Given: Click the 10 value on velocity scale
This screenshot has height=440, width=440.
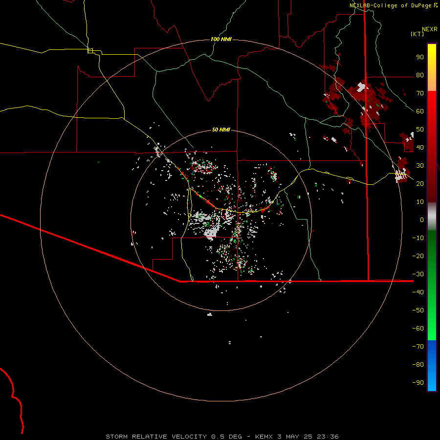Looking at the screenshot, I should (420, 202).
